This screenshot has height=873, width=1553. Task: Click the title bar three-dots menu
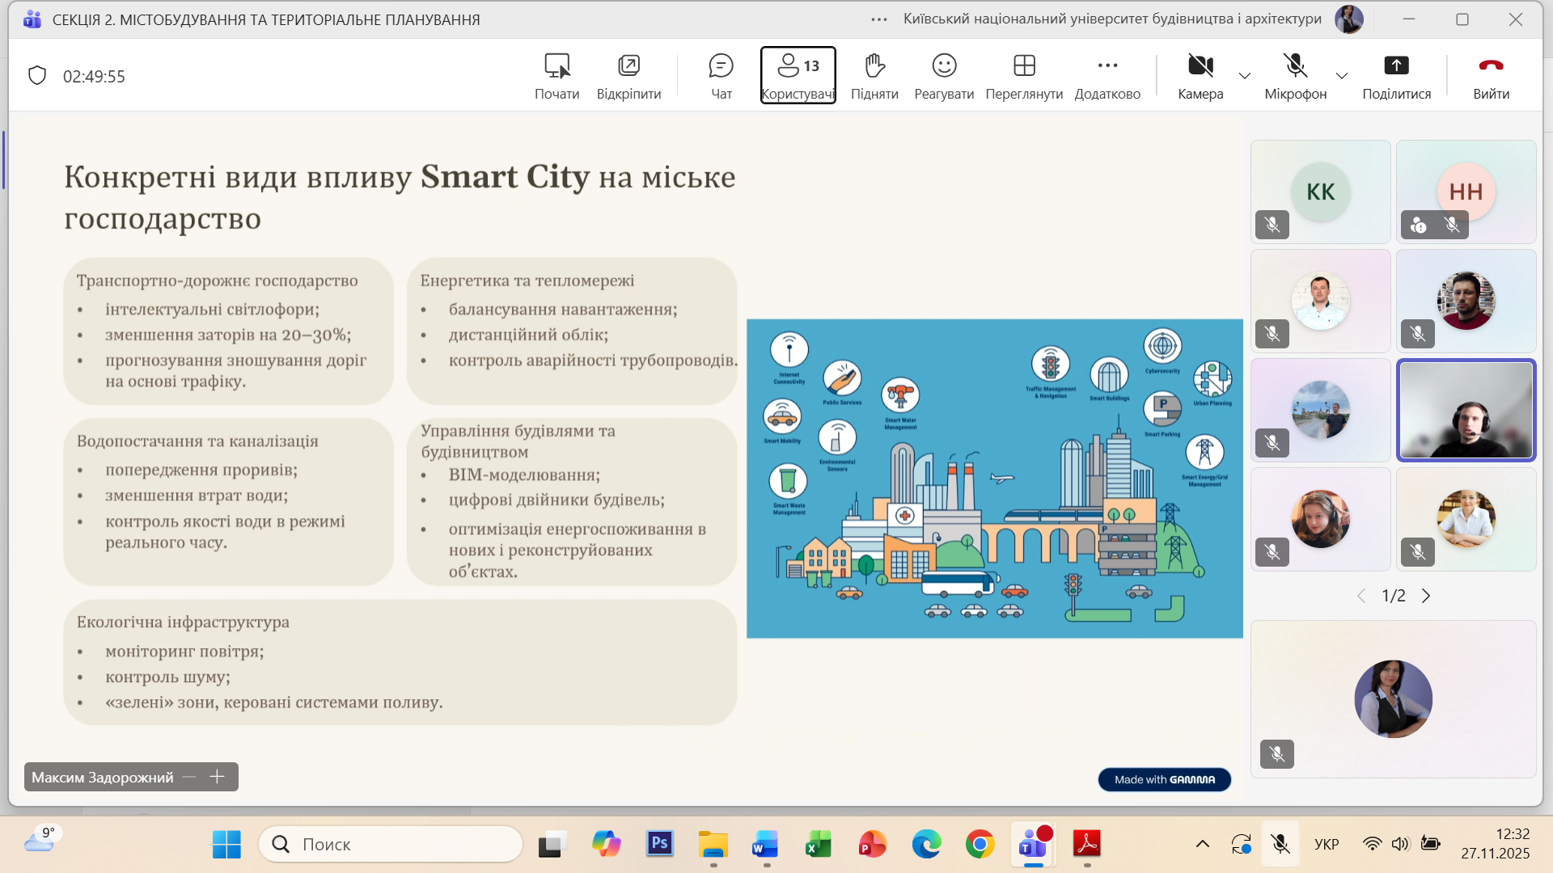(879, 19)
